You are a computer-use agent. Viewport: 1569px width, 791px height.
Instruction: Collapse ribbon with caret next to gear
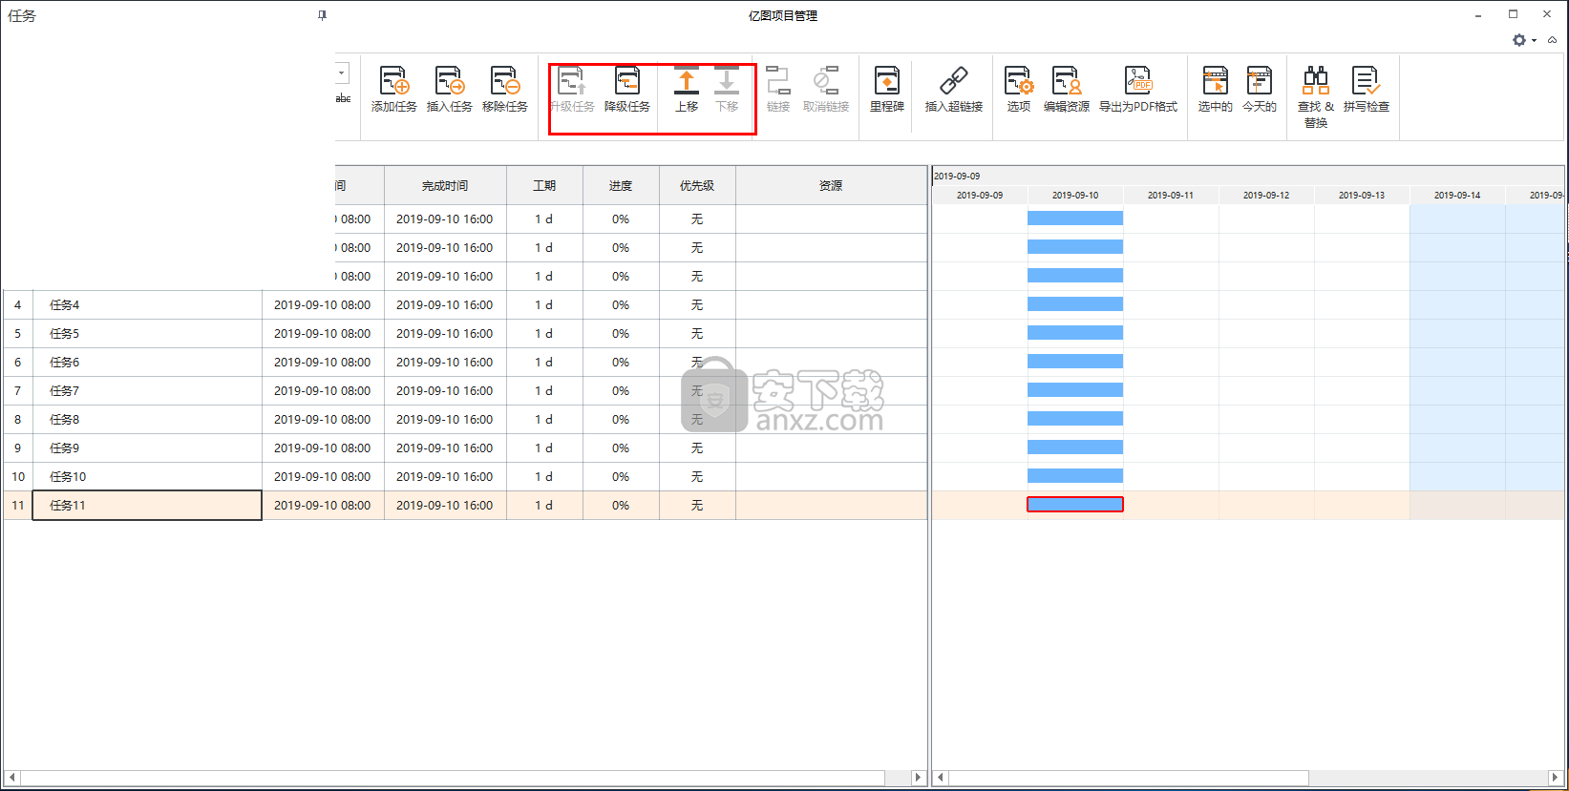pyautogui.click(x=1552, y=40)
